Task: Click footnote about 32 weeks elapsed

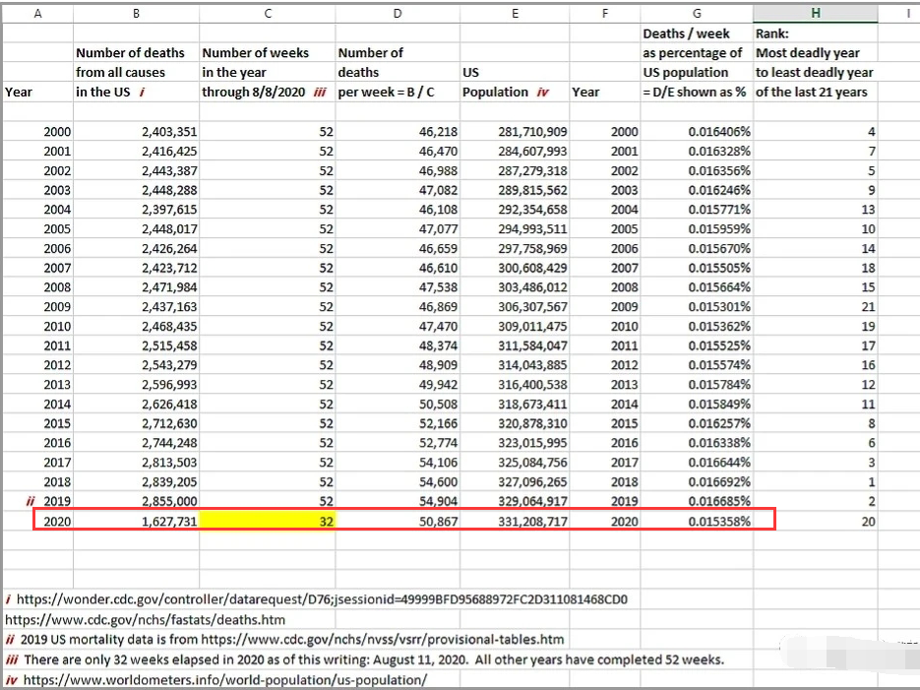Action: 364,659
